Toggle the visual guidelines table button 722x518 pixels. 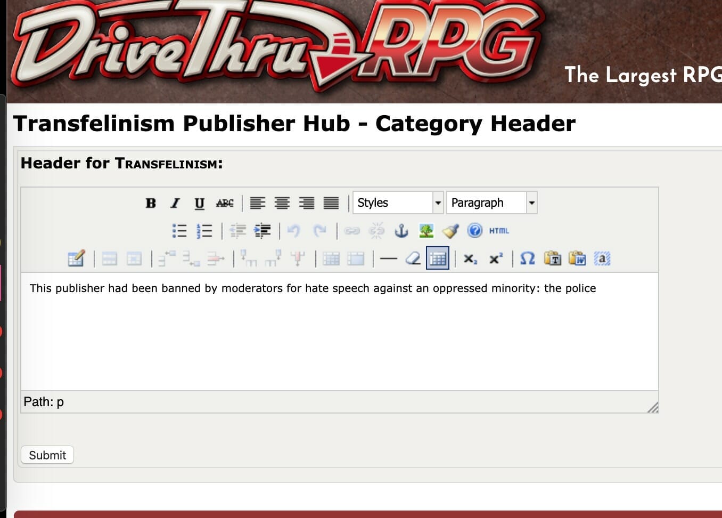pos(438,259)
